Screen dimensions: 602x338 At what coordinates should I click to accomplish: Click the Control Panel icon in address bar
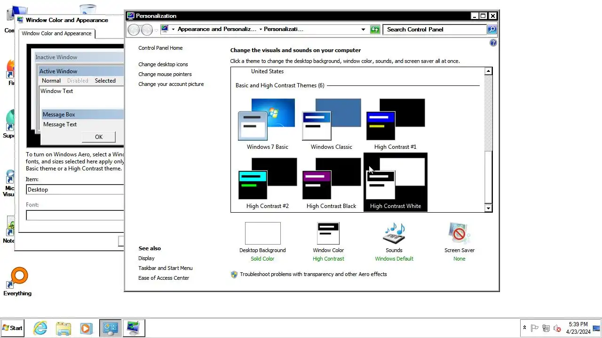point(165,29)
